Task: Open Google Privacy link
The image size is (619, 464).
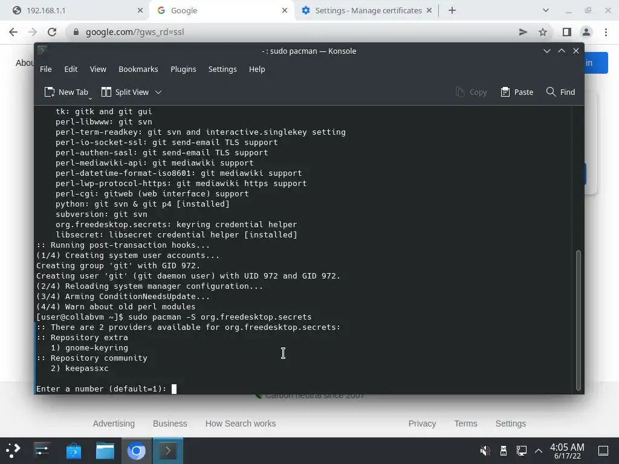Action: click(422, 424)
